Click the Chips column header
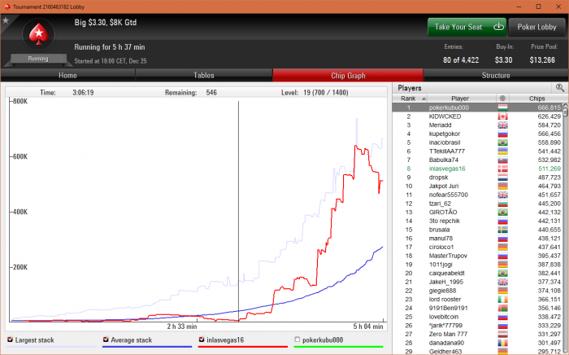Screen dimensions: 569x355 536,99
